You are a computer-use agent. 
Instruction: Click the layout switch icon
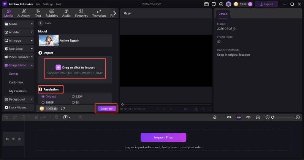206,4
